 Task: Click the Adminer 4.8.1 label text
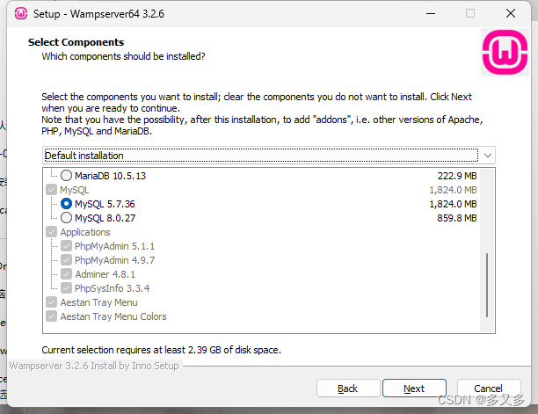[105, 274]
